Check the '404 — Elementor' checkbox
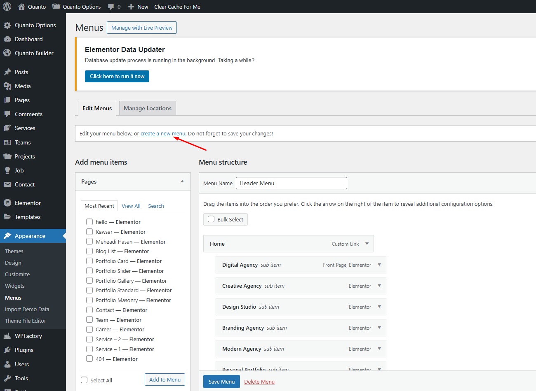The image size is (536, 391). coord(89,359)
